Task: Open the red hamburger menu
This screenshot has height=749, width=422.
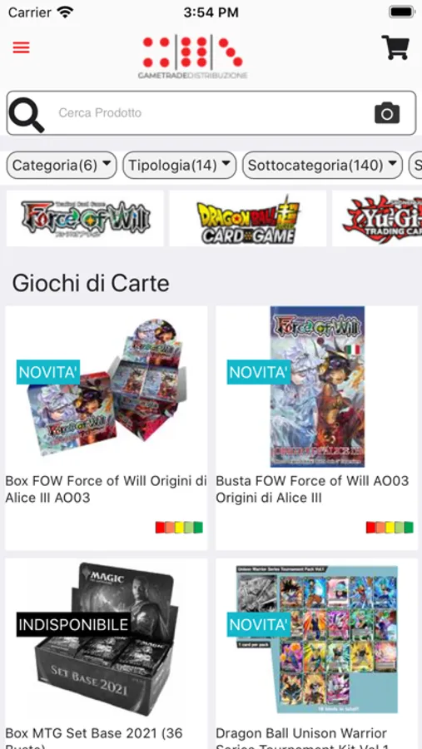Action: (21, 47)
